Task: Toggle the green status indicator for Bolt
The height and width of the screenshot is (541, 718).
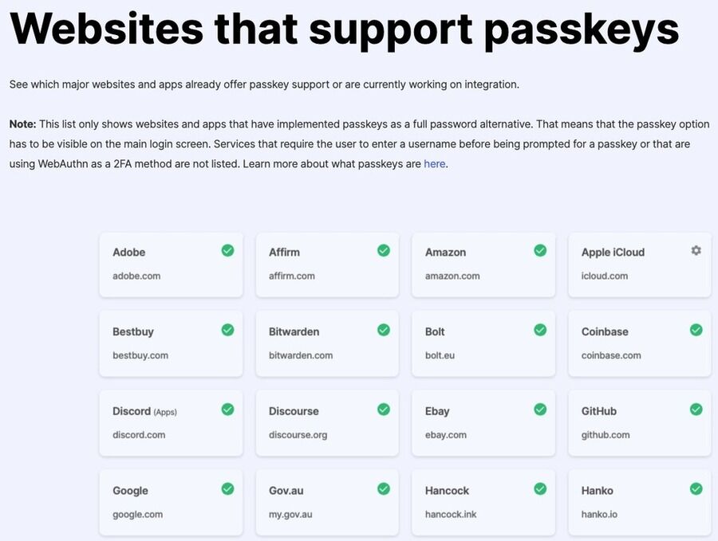Action: coord(540,329)
